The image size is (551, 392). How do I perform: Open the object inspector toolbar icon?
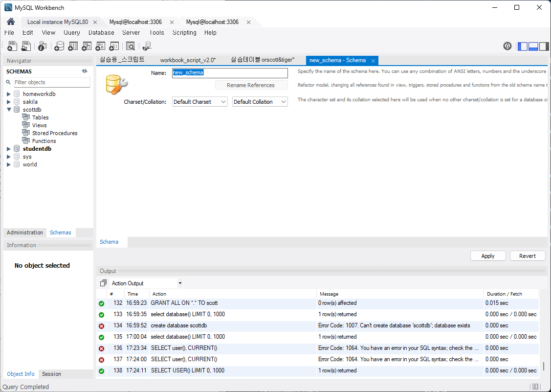tap(42, 46)
